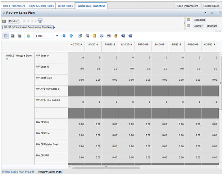Click the format table toolbar icon
The height and width of the screenshot is (175, 223).
point(87,36)
